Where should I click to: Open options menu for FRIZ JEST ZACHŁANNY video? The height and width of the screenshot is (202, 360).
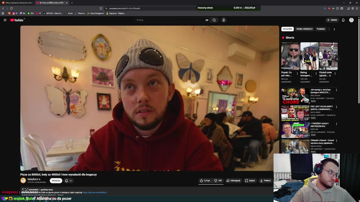(x=336, y=107)
